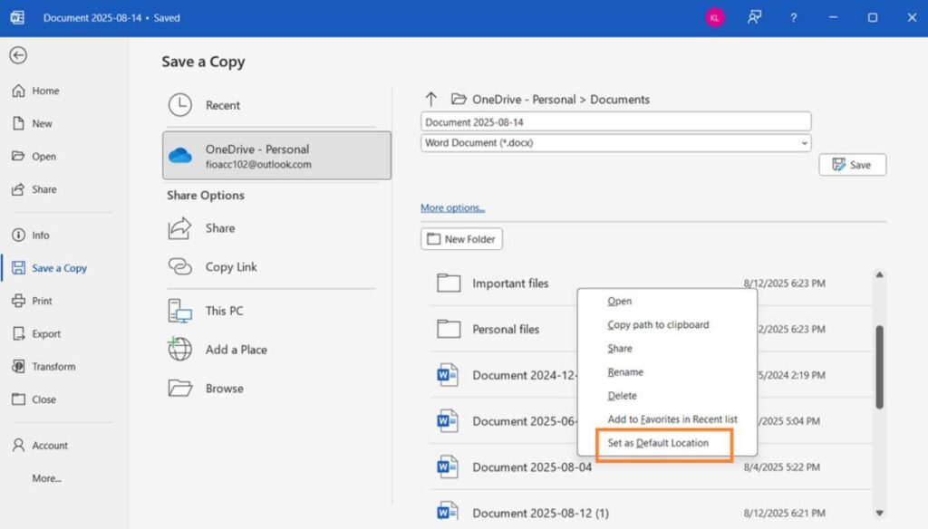The width and height of the screenshot is (928, 529).
Task: Click the file list scrollbar thumb
Action: pyautogui.click(x=879, y=367)
